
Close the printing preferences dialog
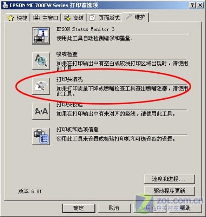pyautogui.click(x=200, y=5)
